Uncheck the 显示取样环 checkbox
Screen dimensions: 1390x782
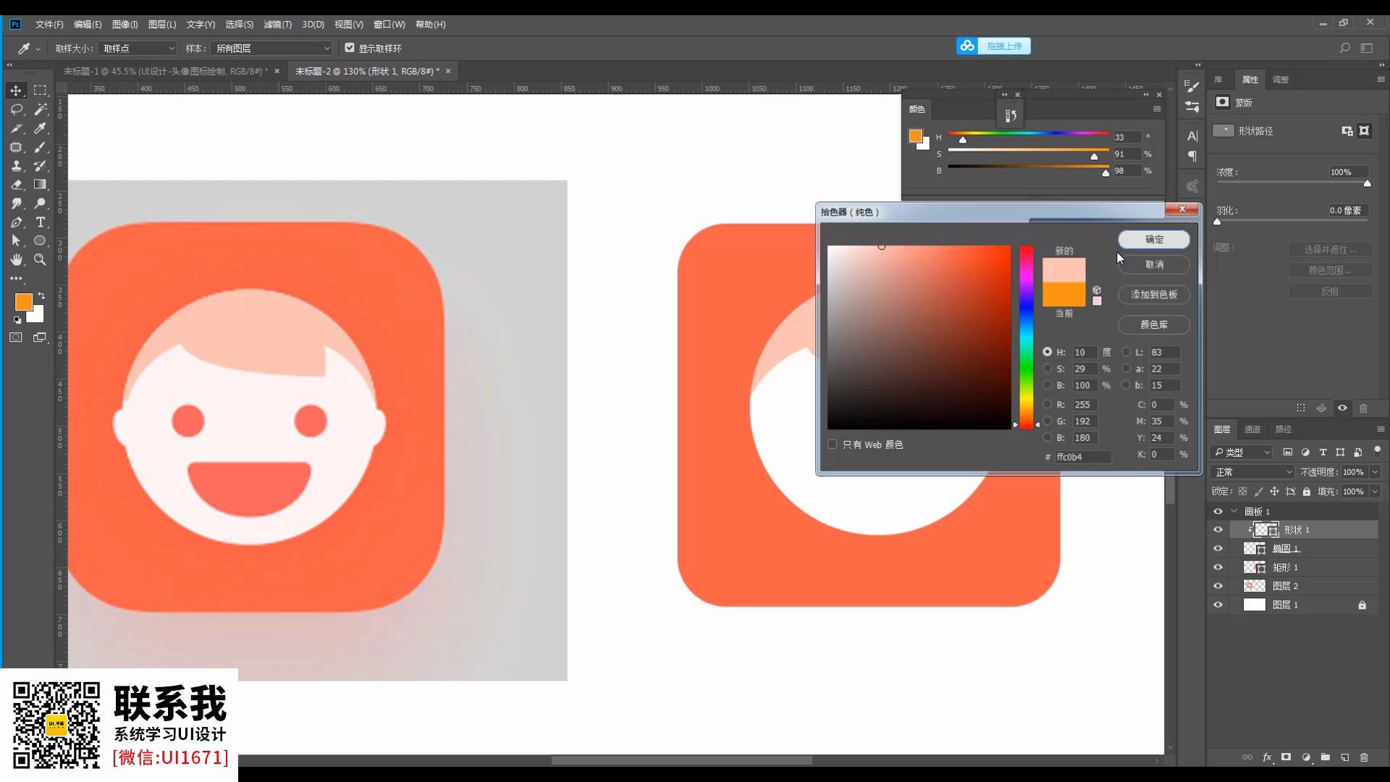[350, 48]
